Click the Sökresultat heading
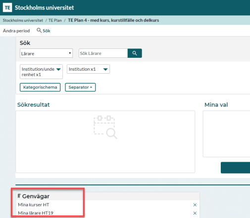Viewport: 250px width, 218px height. [x=34, y=105]
